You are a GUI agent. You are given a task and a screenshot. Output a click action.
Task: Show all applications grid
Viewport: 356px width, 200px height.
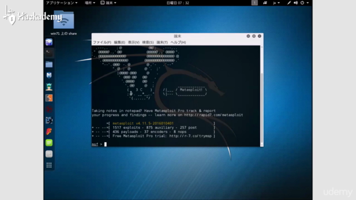click(x=49, y=165)
